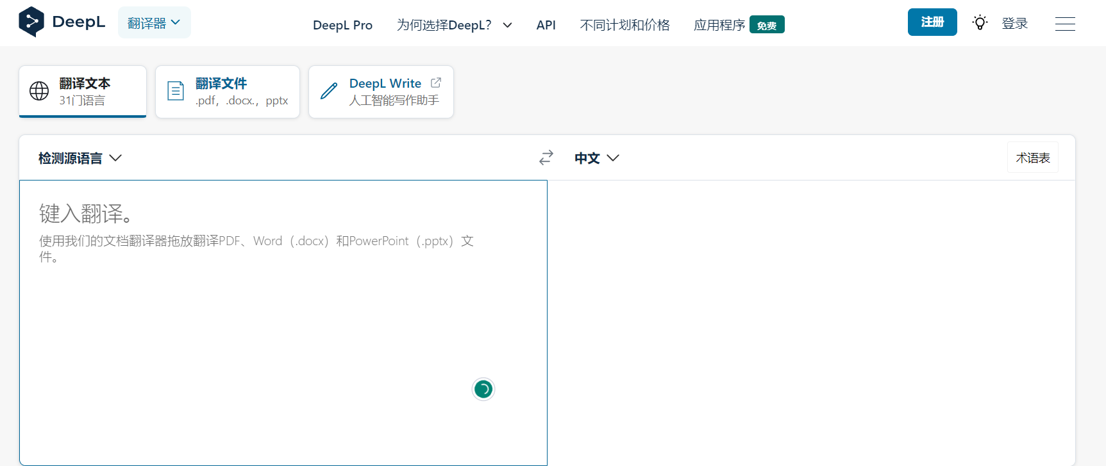Click the document icon for 翻译文件
1106x466 pixels.
point(176,91)
